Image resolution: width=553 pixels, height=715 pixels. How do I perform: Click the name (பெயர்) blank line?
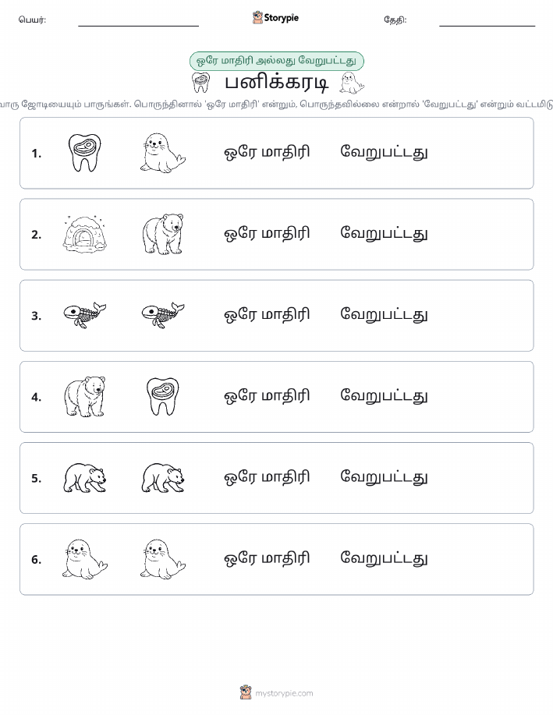(x=138, y=26)
